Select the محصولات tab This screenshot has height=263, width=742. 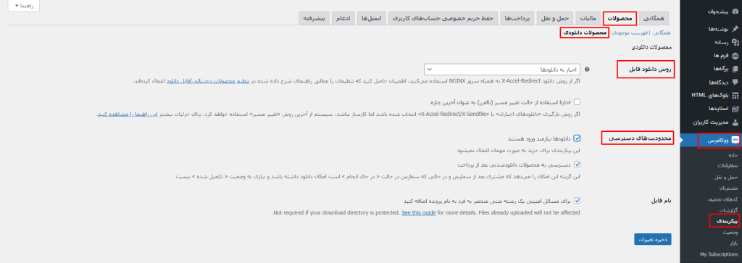[x=620, y=17]
